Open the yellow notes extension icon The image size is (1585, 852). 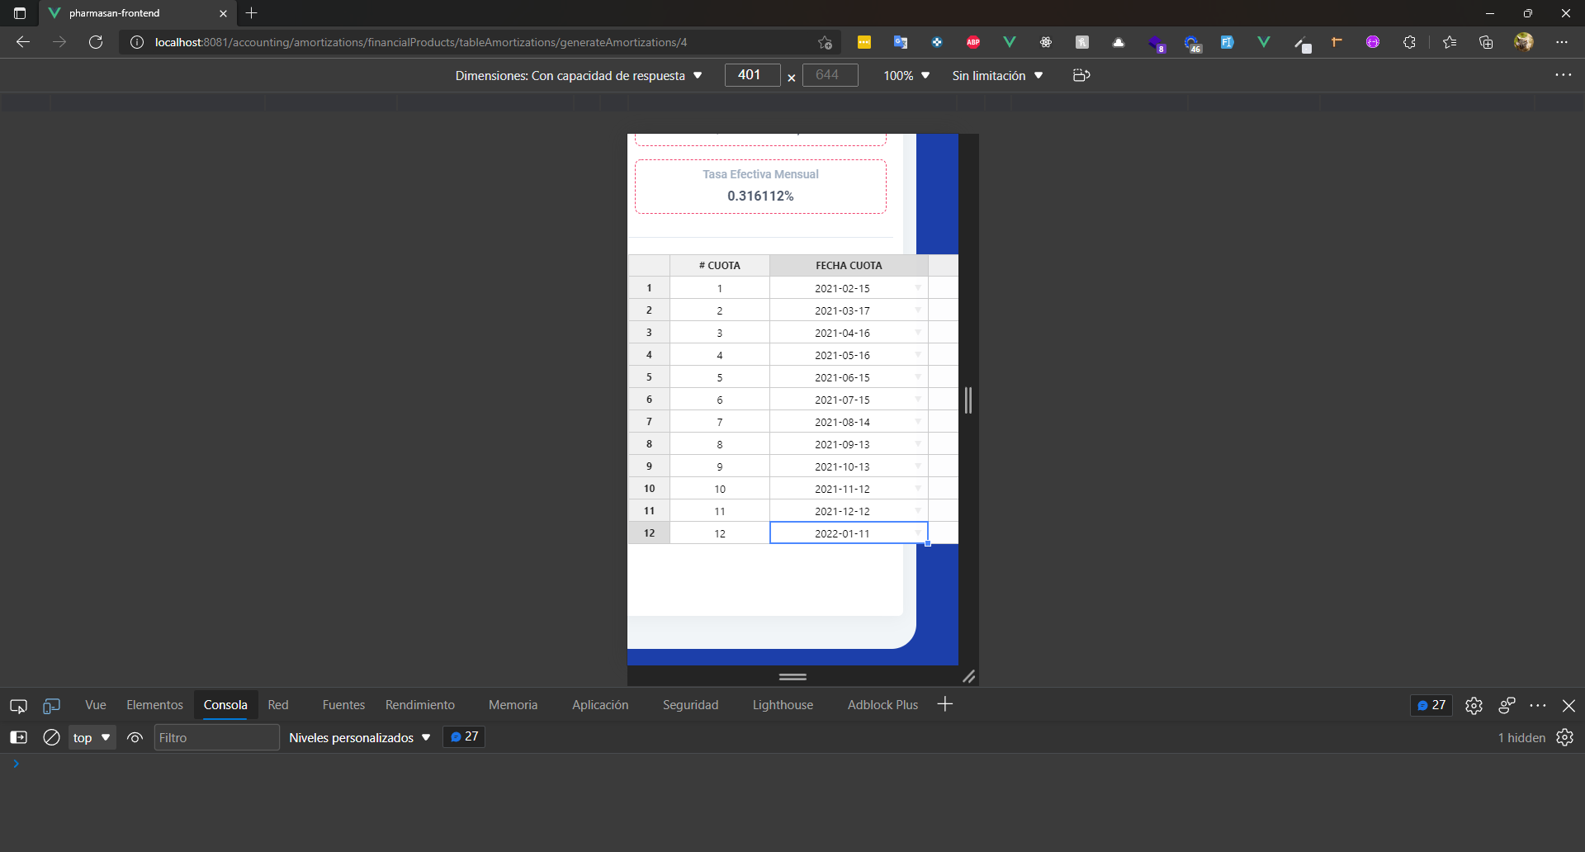point(864,42)
